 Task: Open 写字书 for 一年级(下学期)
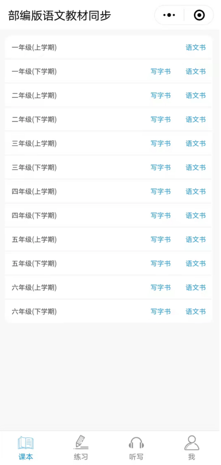click(161, 72)
